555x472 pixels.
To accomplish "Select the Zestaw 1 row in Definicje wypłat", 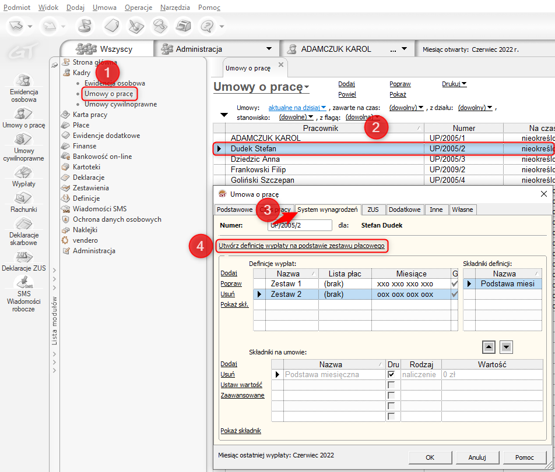I will coord(356,284).
